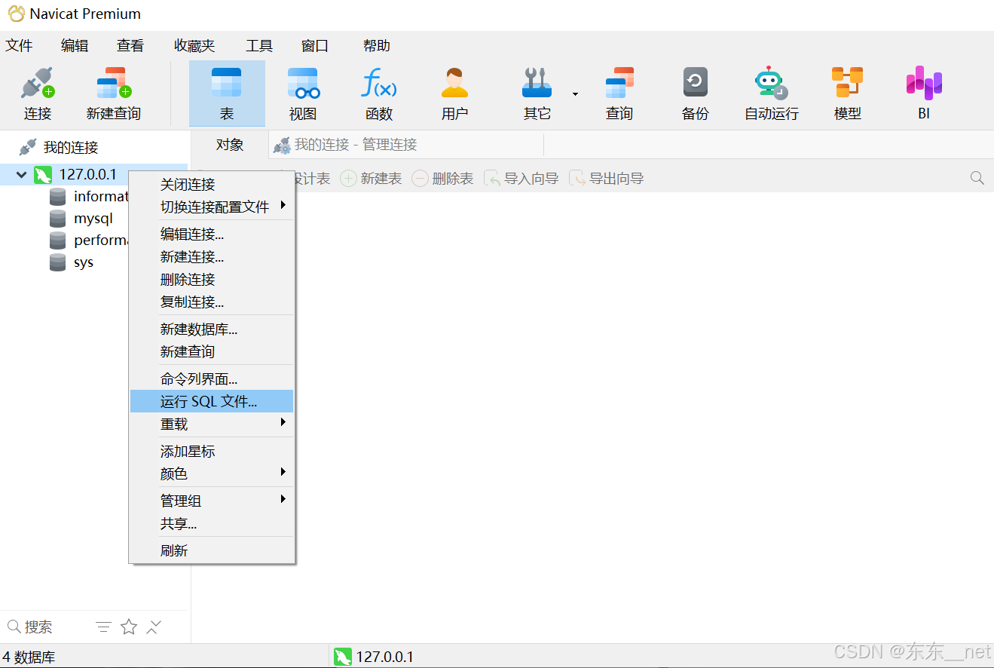Open the 备份 (Backup) toolbar icon
Screen dimensions: 994x668
click(696, 93)
